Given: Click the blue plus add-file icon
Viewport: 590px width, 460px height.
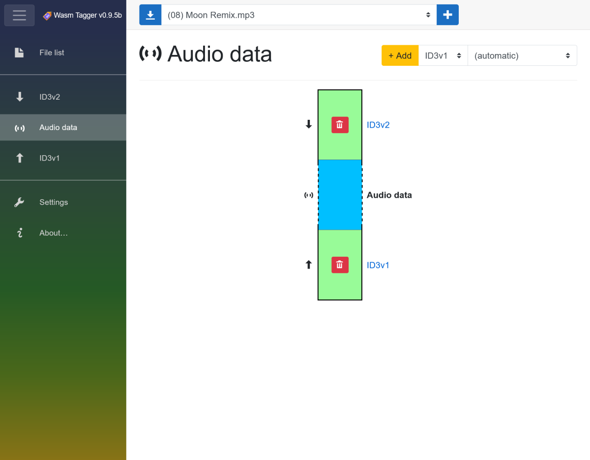Looking at the screenshot, I should [x=447, y=15].
